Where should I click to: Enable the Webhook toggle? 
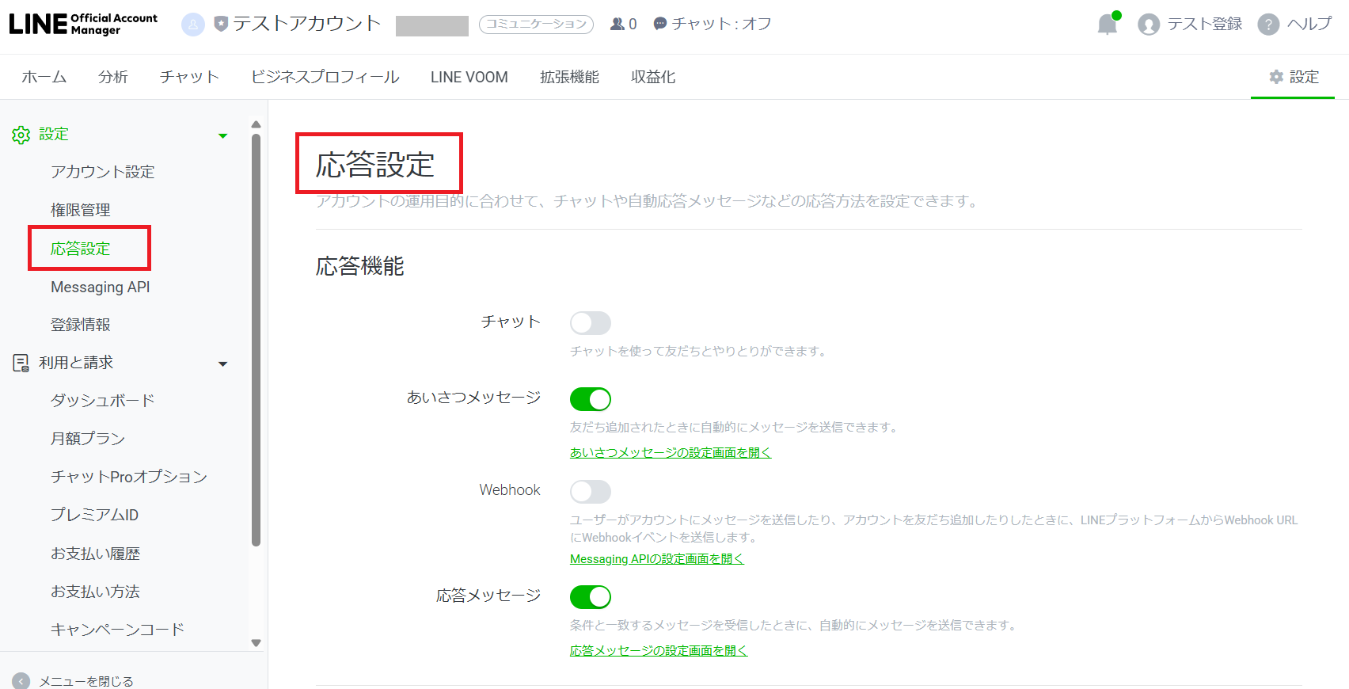pyautogui.click(x=591, y=492)
